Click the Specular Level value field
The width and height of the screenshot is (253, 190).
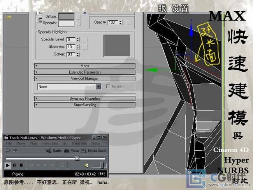[71, 40]
